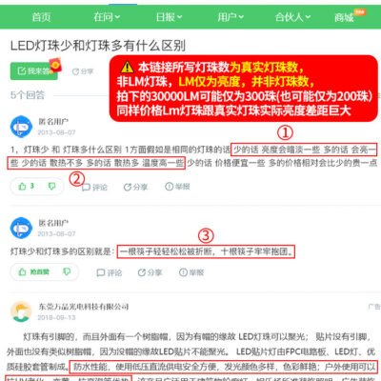This screenshot has width=381, height=381.
Task: Click the green 我来答 answer button
Action: (x=33, y=70)
